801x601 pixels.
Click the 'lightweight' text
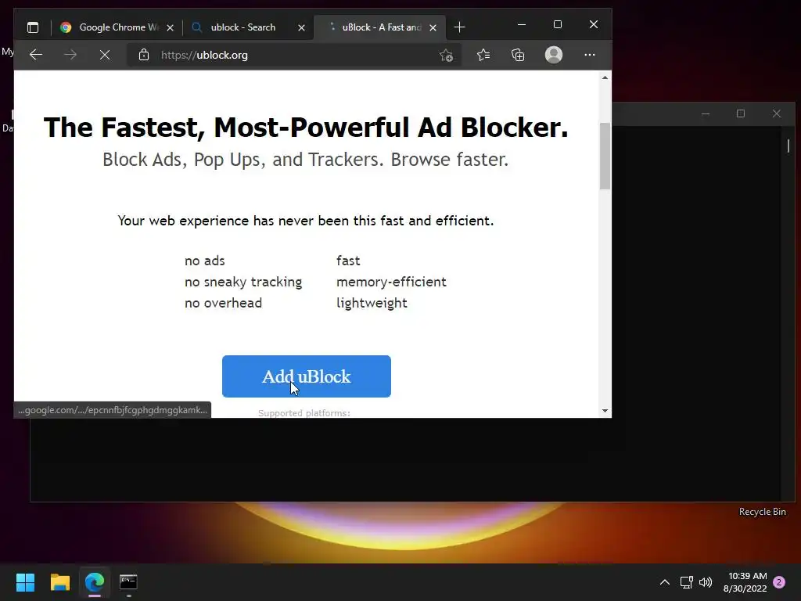tap(372, 303)
